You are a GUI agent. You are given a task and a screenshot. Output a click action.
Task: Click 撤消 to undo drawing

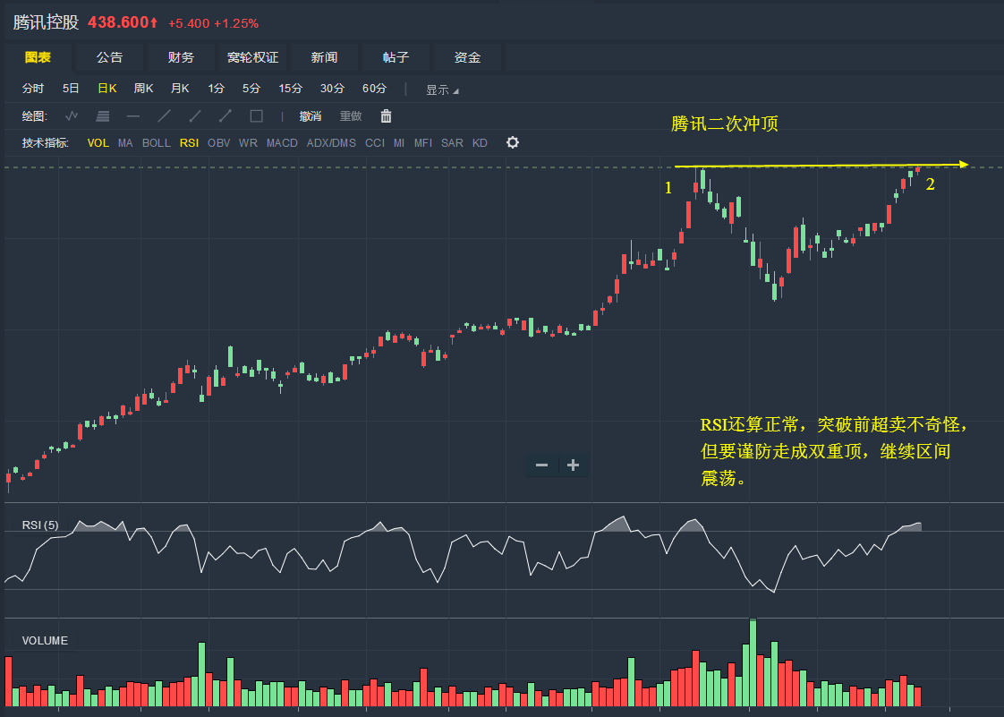[311, 116]
